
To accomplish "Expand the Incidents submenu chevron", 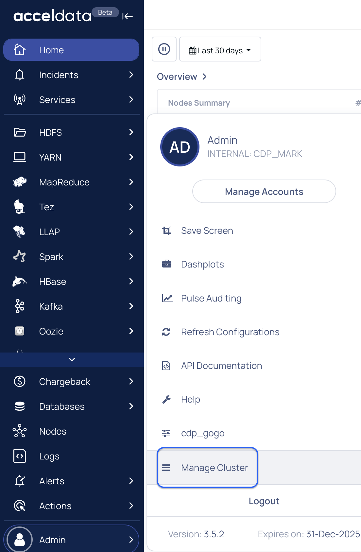I will tap(131, 75).
